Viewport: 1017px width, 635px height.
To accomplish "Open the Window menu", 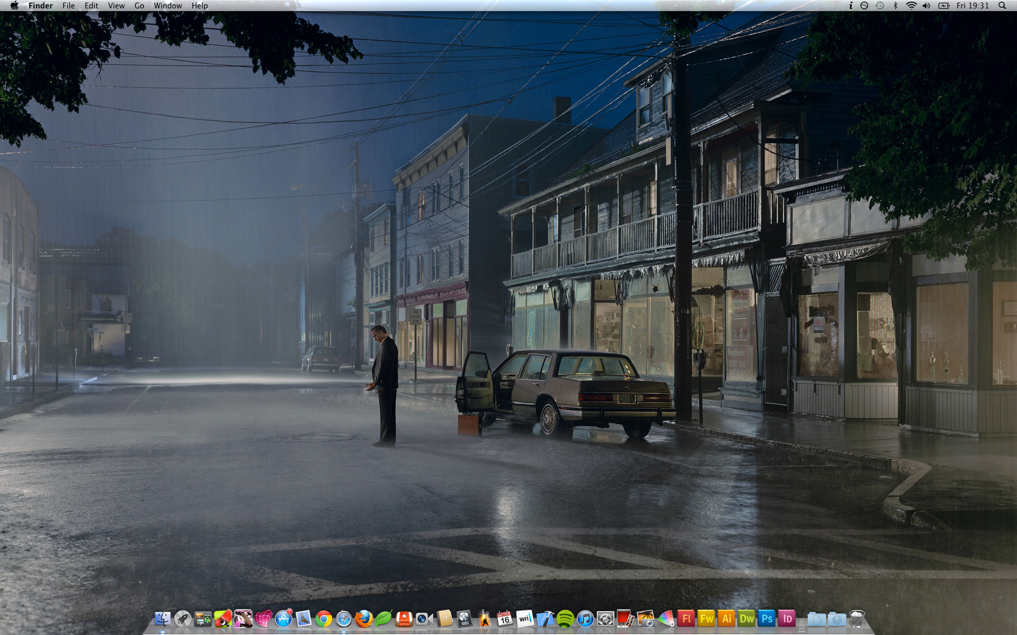I will pos(168,5).
